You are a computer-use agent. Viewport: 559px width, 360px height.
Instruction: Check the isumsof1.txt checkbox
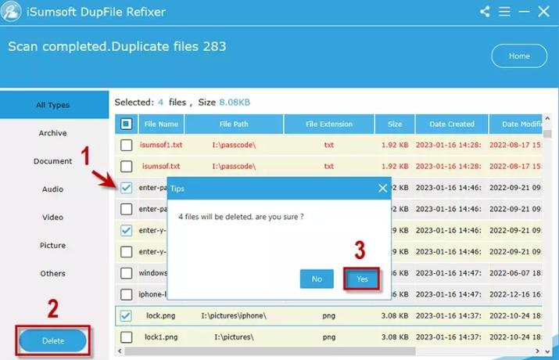126,145
